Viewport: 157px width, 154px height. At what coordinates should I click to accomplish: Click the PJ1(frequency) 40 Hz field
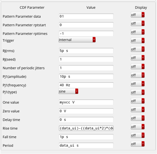pos(86,85)
